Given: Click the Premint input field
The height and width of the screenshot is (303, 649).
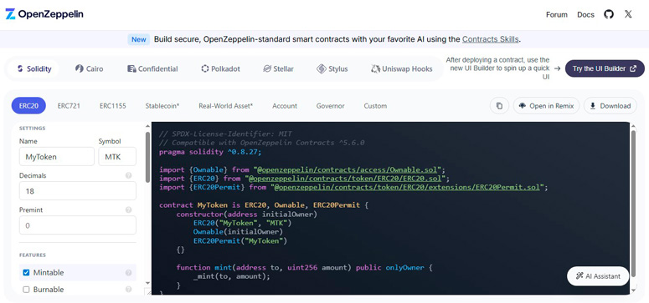Looking at the screenshot, I should [x=78, y=225].
